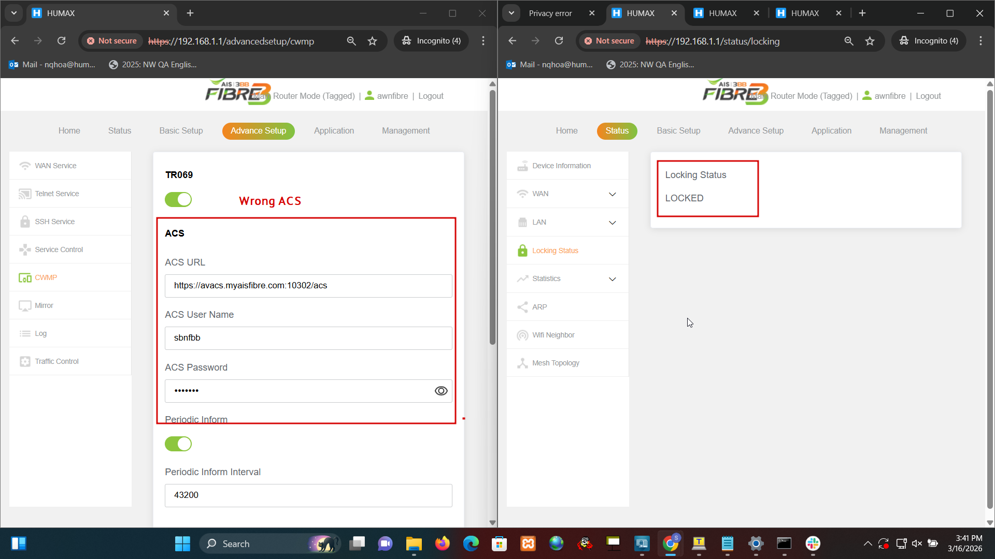Open the ARP share icon entry
995x559 pixels.
tap(522, 307)
